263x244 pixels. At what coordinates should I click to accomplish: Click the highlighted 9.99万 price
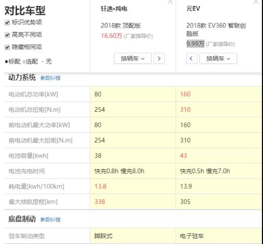tap(195, 44)
